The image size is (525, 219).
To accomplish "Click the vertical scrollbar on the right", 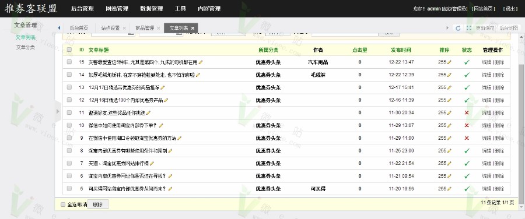I will (x=521, y=134).
